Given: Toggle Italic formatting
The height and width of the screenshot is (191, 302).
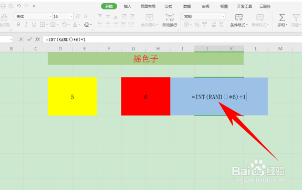Looking at the screenshot, I should (x=26, y=25).
